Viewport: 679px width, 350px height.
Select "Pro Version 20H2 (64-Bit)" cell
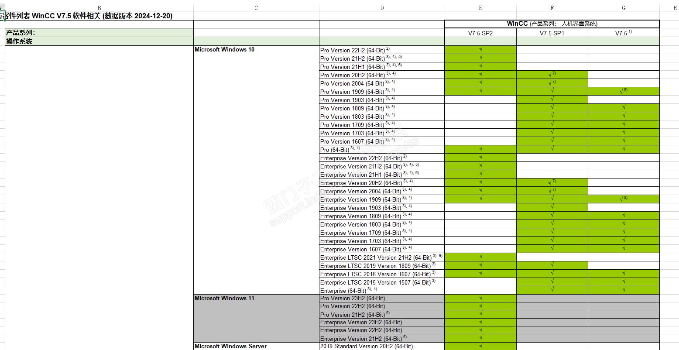[382, 75]
